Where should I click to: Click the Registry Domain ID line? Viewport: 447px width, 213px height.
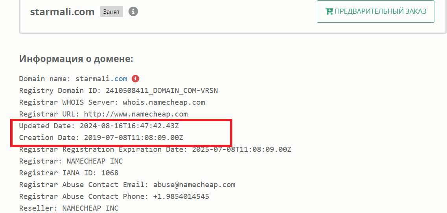coord(118,91)
